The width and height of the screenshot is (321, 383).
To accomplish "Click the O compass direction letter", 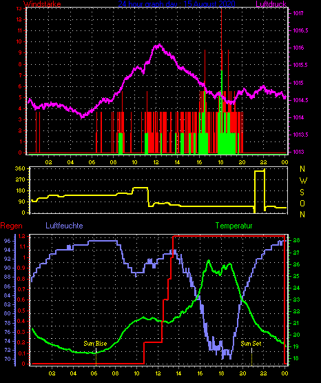I will pos(302,203).
